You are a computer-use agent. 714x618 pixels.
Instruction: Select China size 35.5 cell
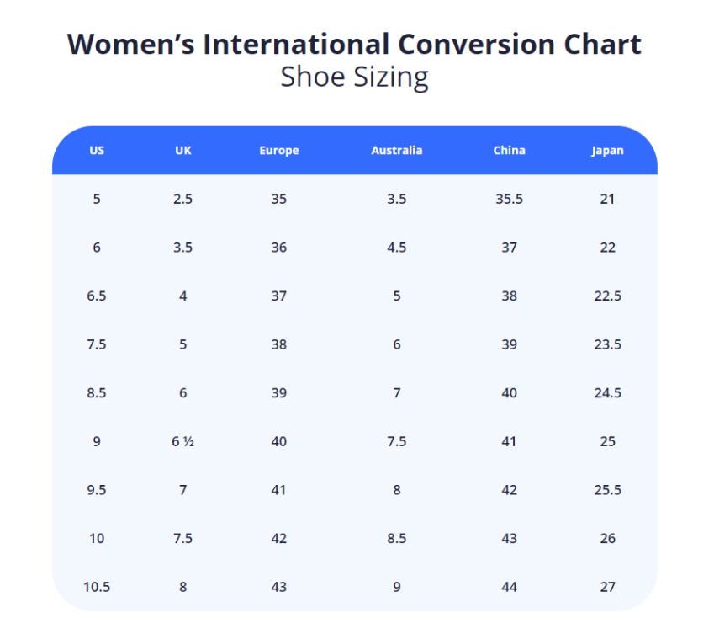click(x=509, y=200)
